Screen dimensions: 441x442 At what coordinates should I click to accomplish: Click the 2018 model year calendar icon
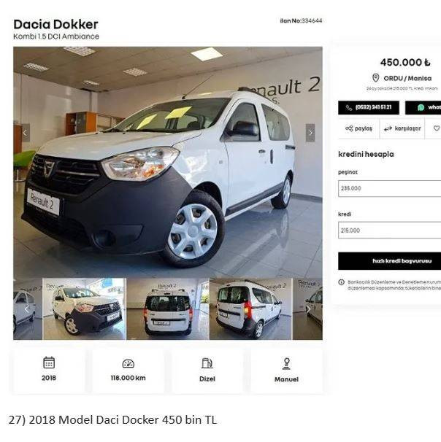point(49,362)
